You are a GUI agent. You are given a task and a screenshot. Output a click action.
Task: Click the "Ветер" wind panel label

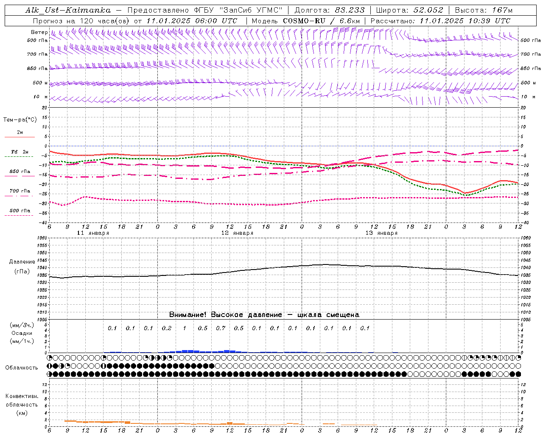(39, 32)
